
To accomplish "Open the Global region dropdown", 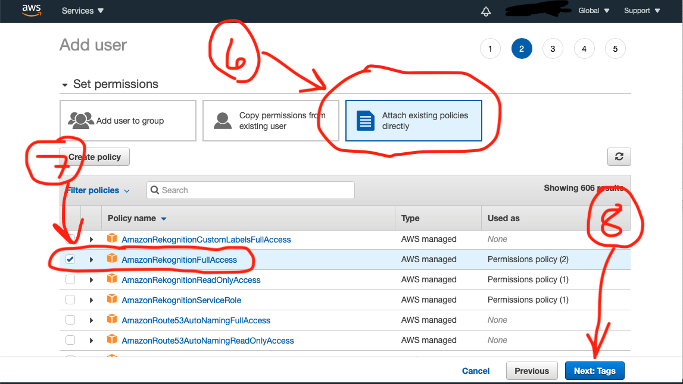I will pos(593,11).
